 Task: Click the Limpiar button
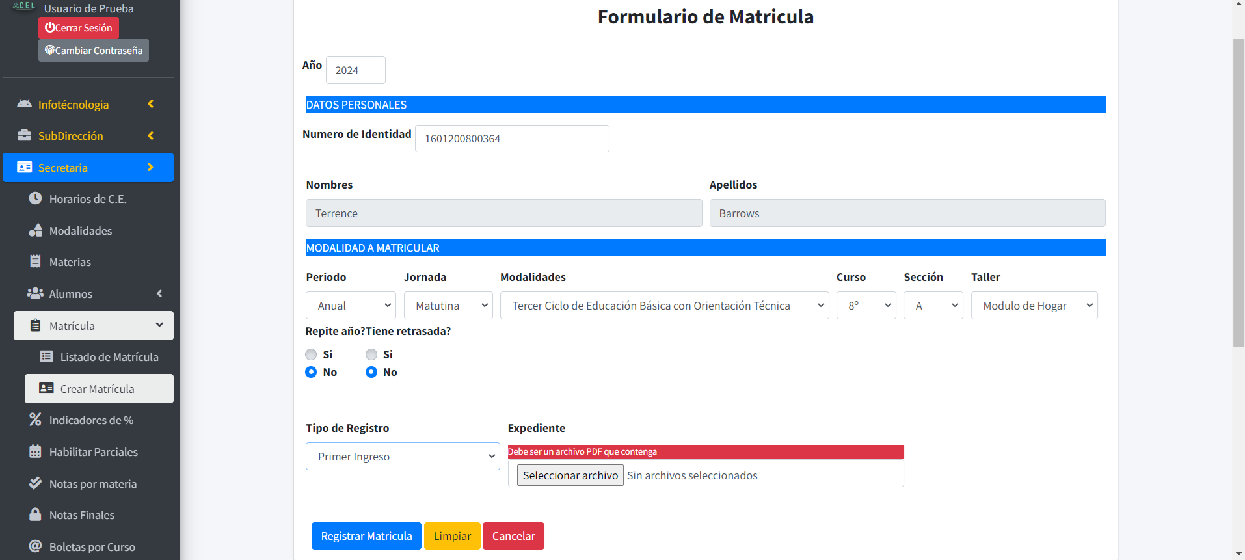click(x=452, y=536)
